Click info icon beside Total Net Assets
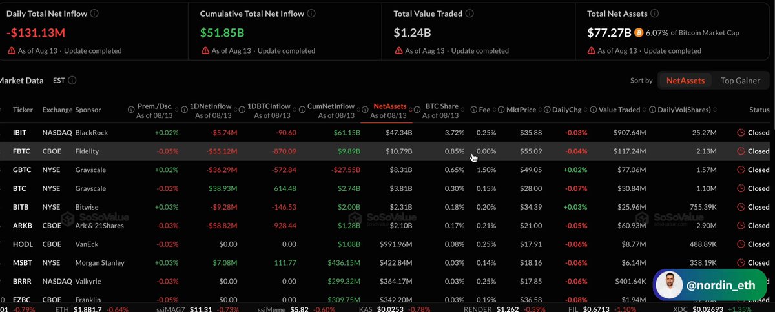The width and height of the screenshot is (775, 312). coord(654,13)
